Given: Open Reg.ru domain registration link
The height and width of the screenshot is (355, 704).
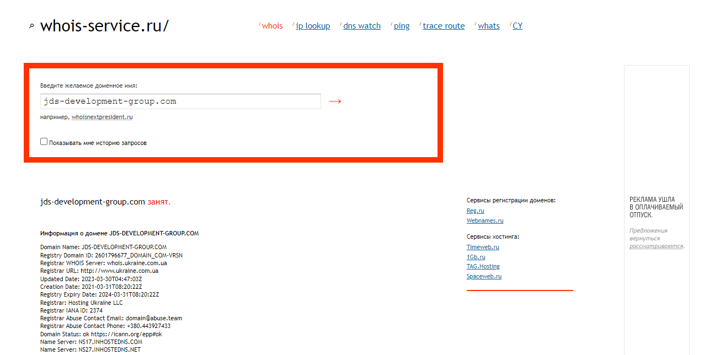Looking at the screenshot, I should click(x=475, y=211).
